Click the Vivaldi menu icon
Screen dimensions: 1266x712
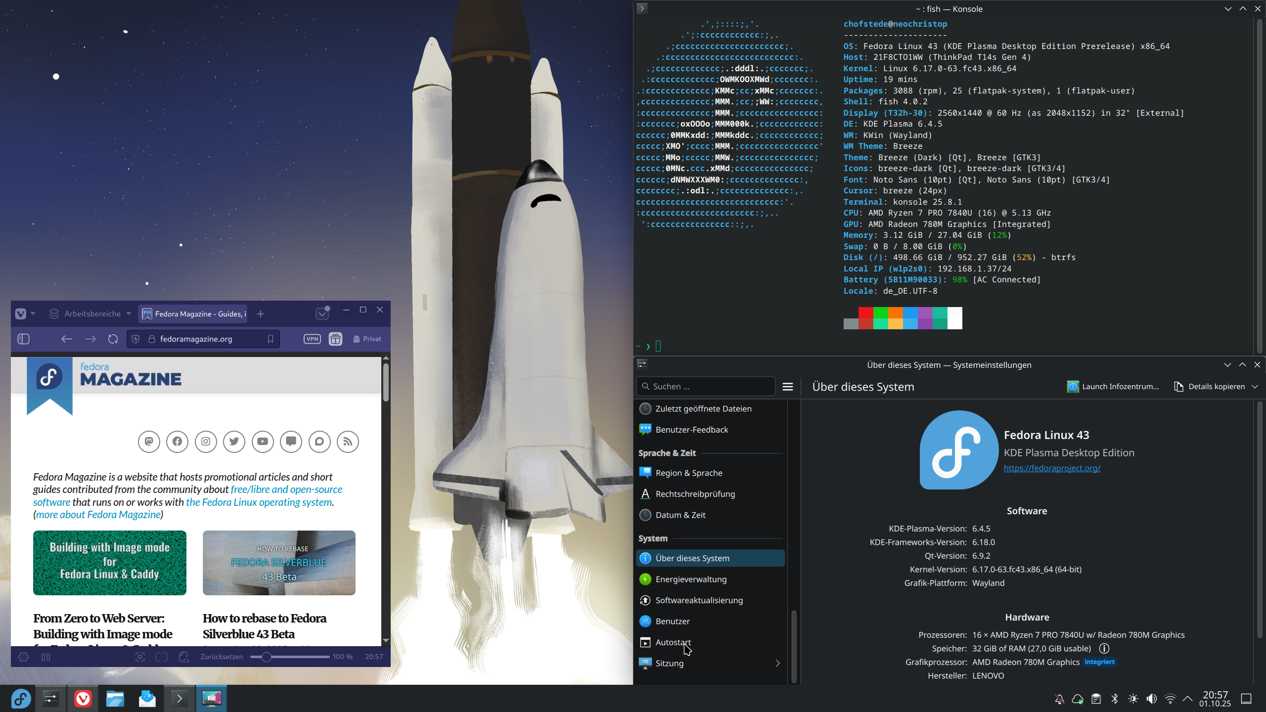click(21, 313)
